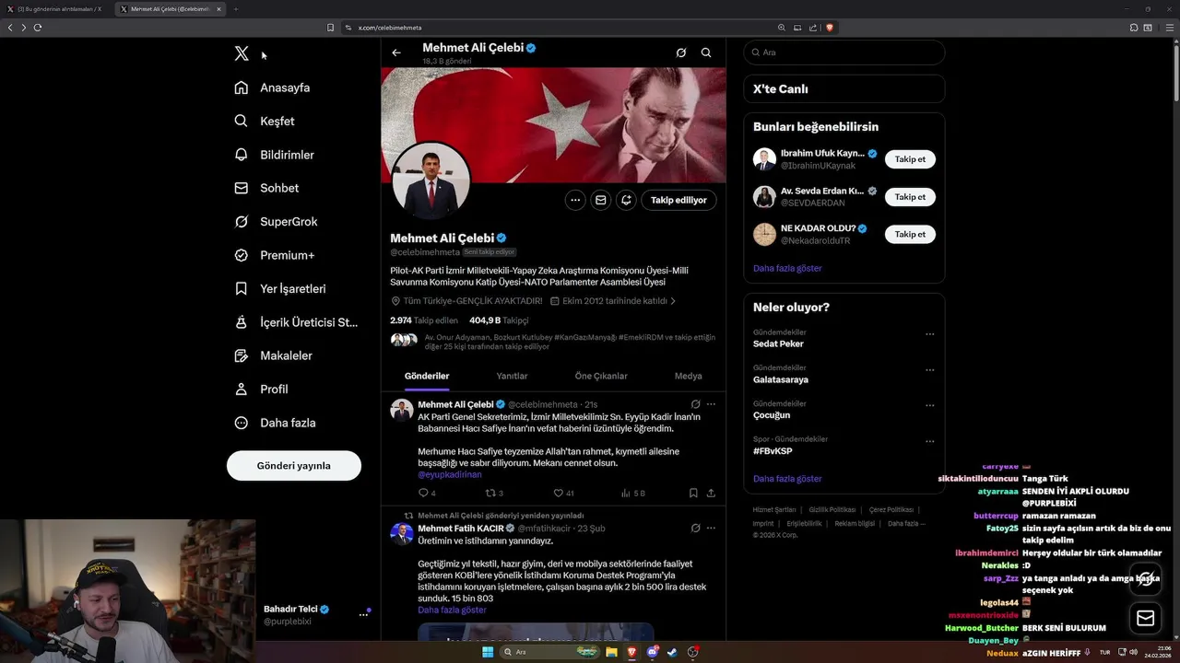Repost the first post
1180x663 pixels.
pos(494,494)
